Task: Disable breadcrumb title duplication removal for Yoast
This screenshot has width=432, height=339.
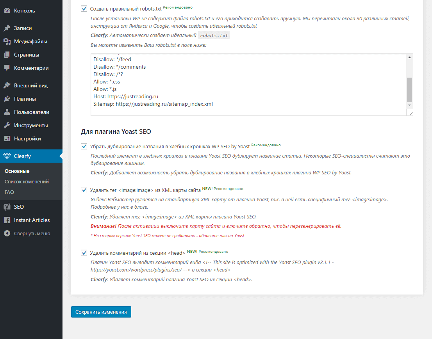Action: pos(84,146)
